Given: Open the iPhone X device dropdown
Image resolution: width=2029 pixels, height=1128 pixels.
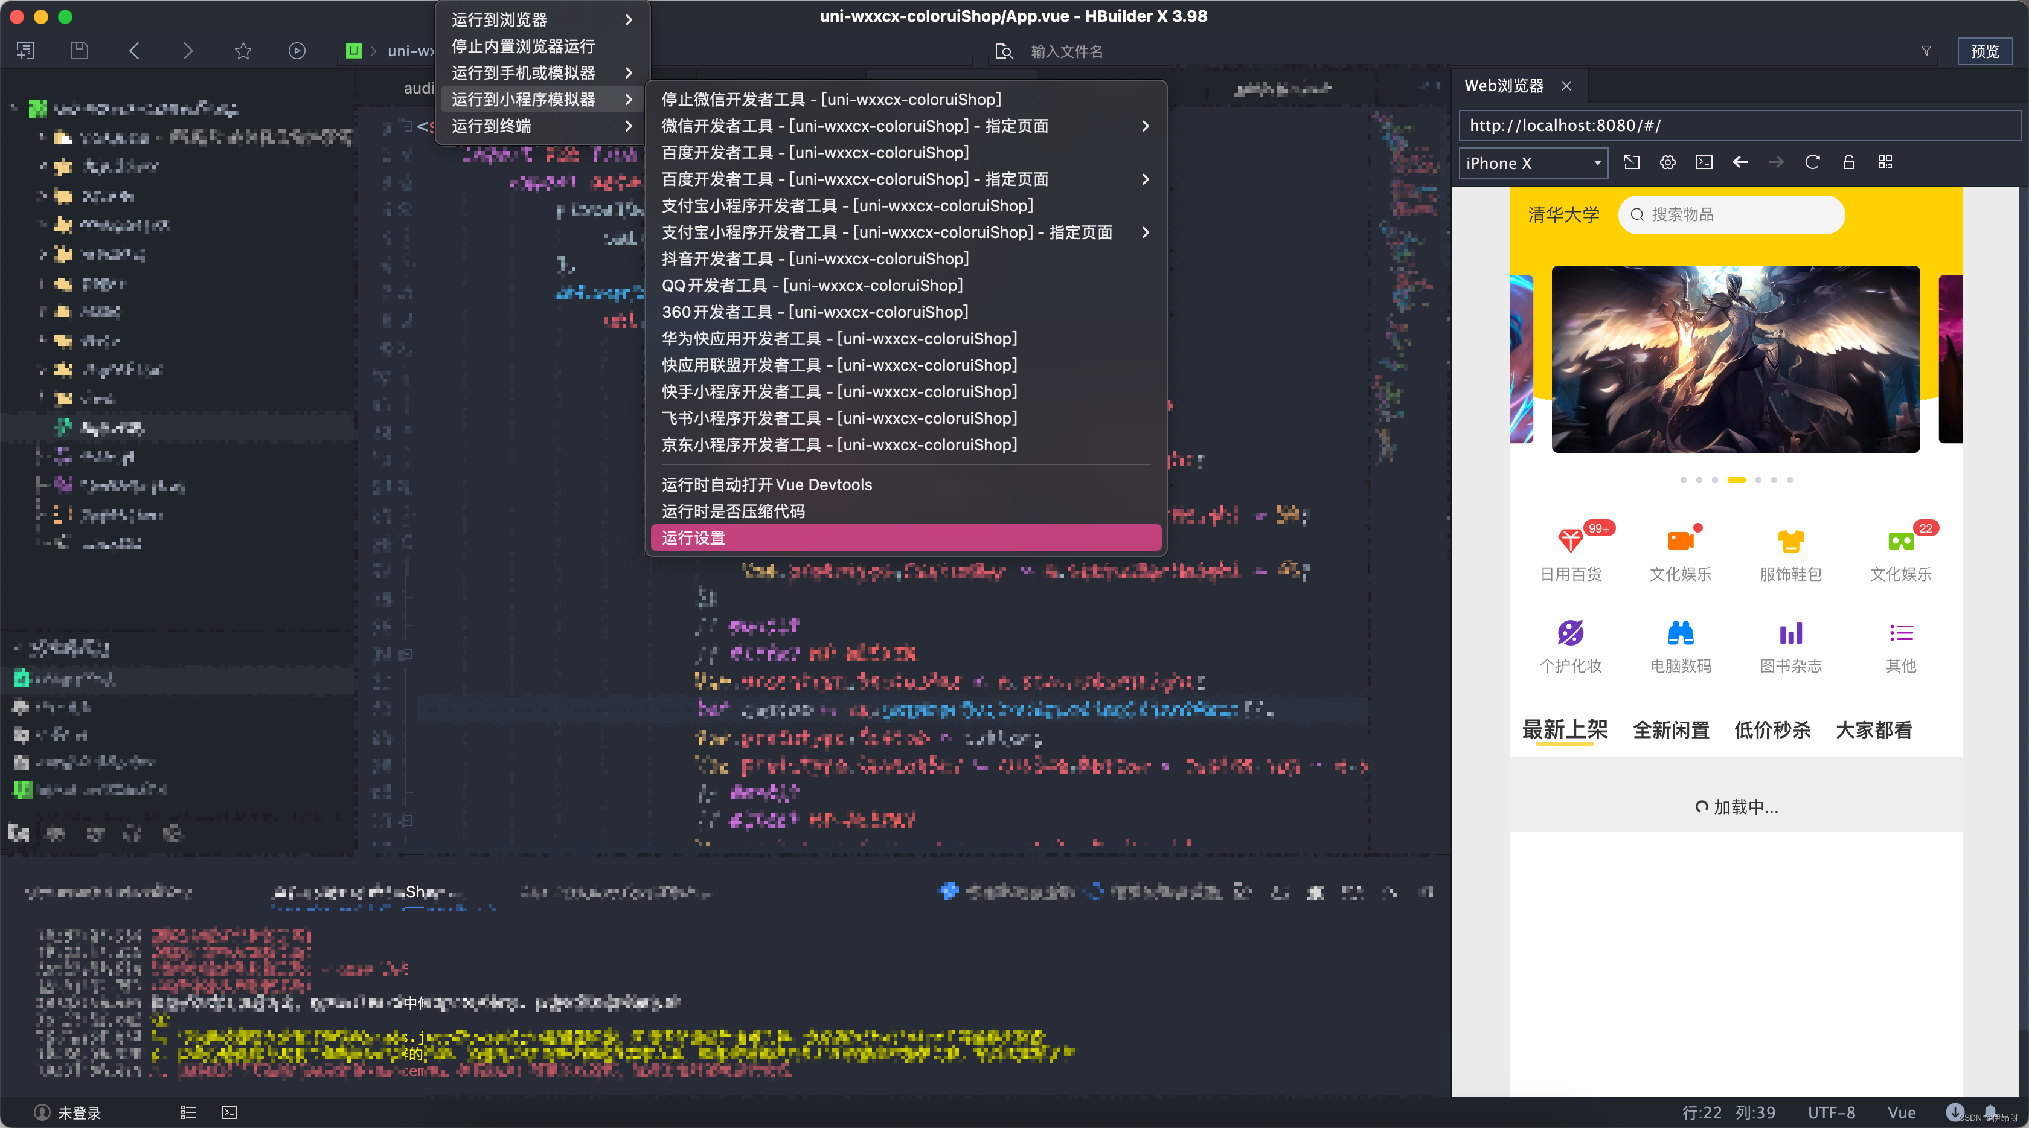Looking at the screenshot, I should coord(1533,163).
